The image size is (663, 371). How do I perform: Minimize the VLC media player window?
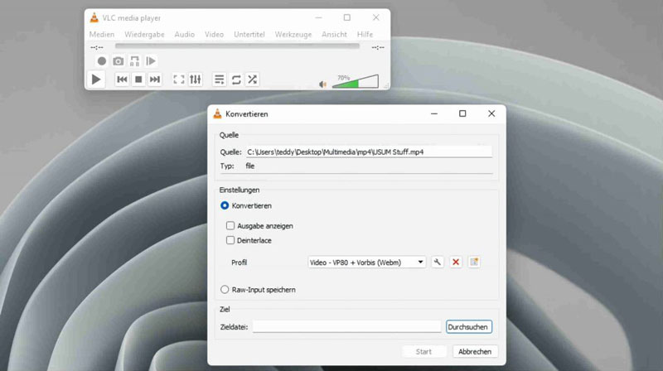click(x=319, y=17)
